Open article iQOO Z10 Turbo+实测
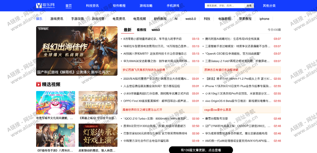317x153 pixels. pyautogui.click(x=156, y=119)
